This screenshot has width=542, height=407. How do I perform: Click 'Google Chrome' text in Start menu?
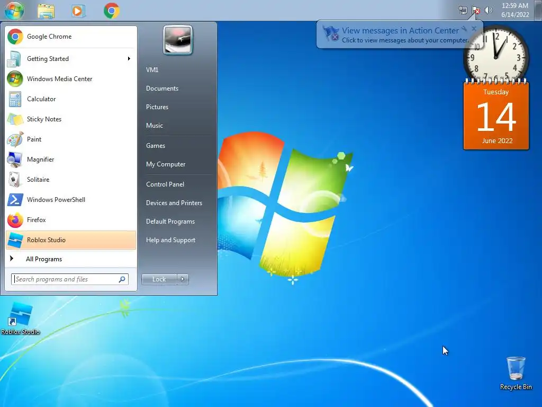pos(49,37)
